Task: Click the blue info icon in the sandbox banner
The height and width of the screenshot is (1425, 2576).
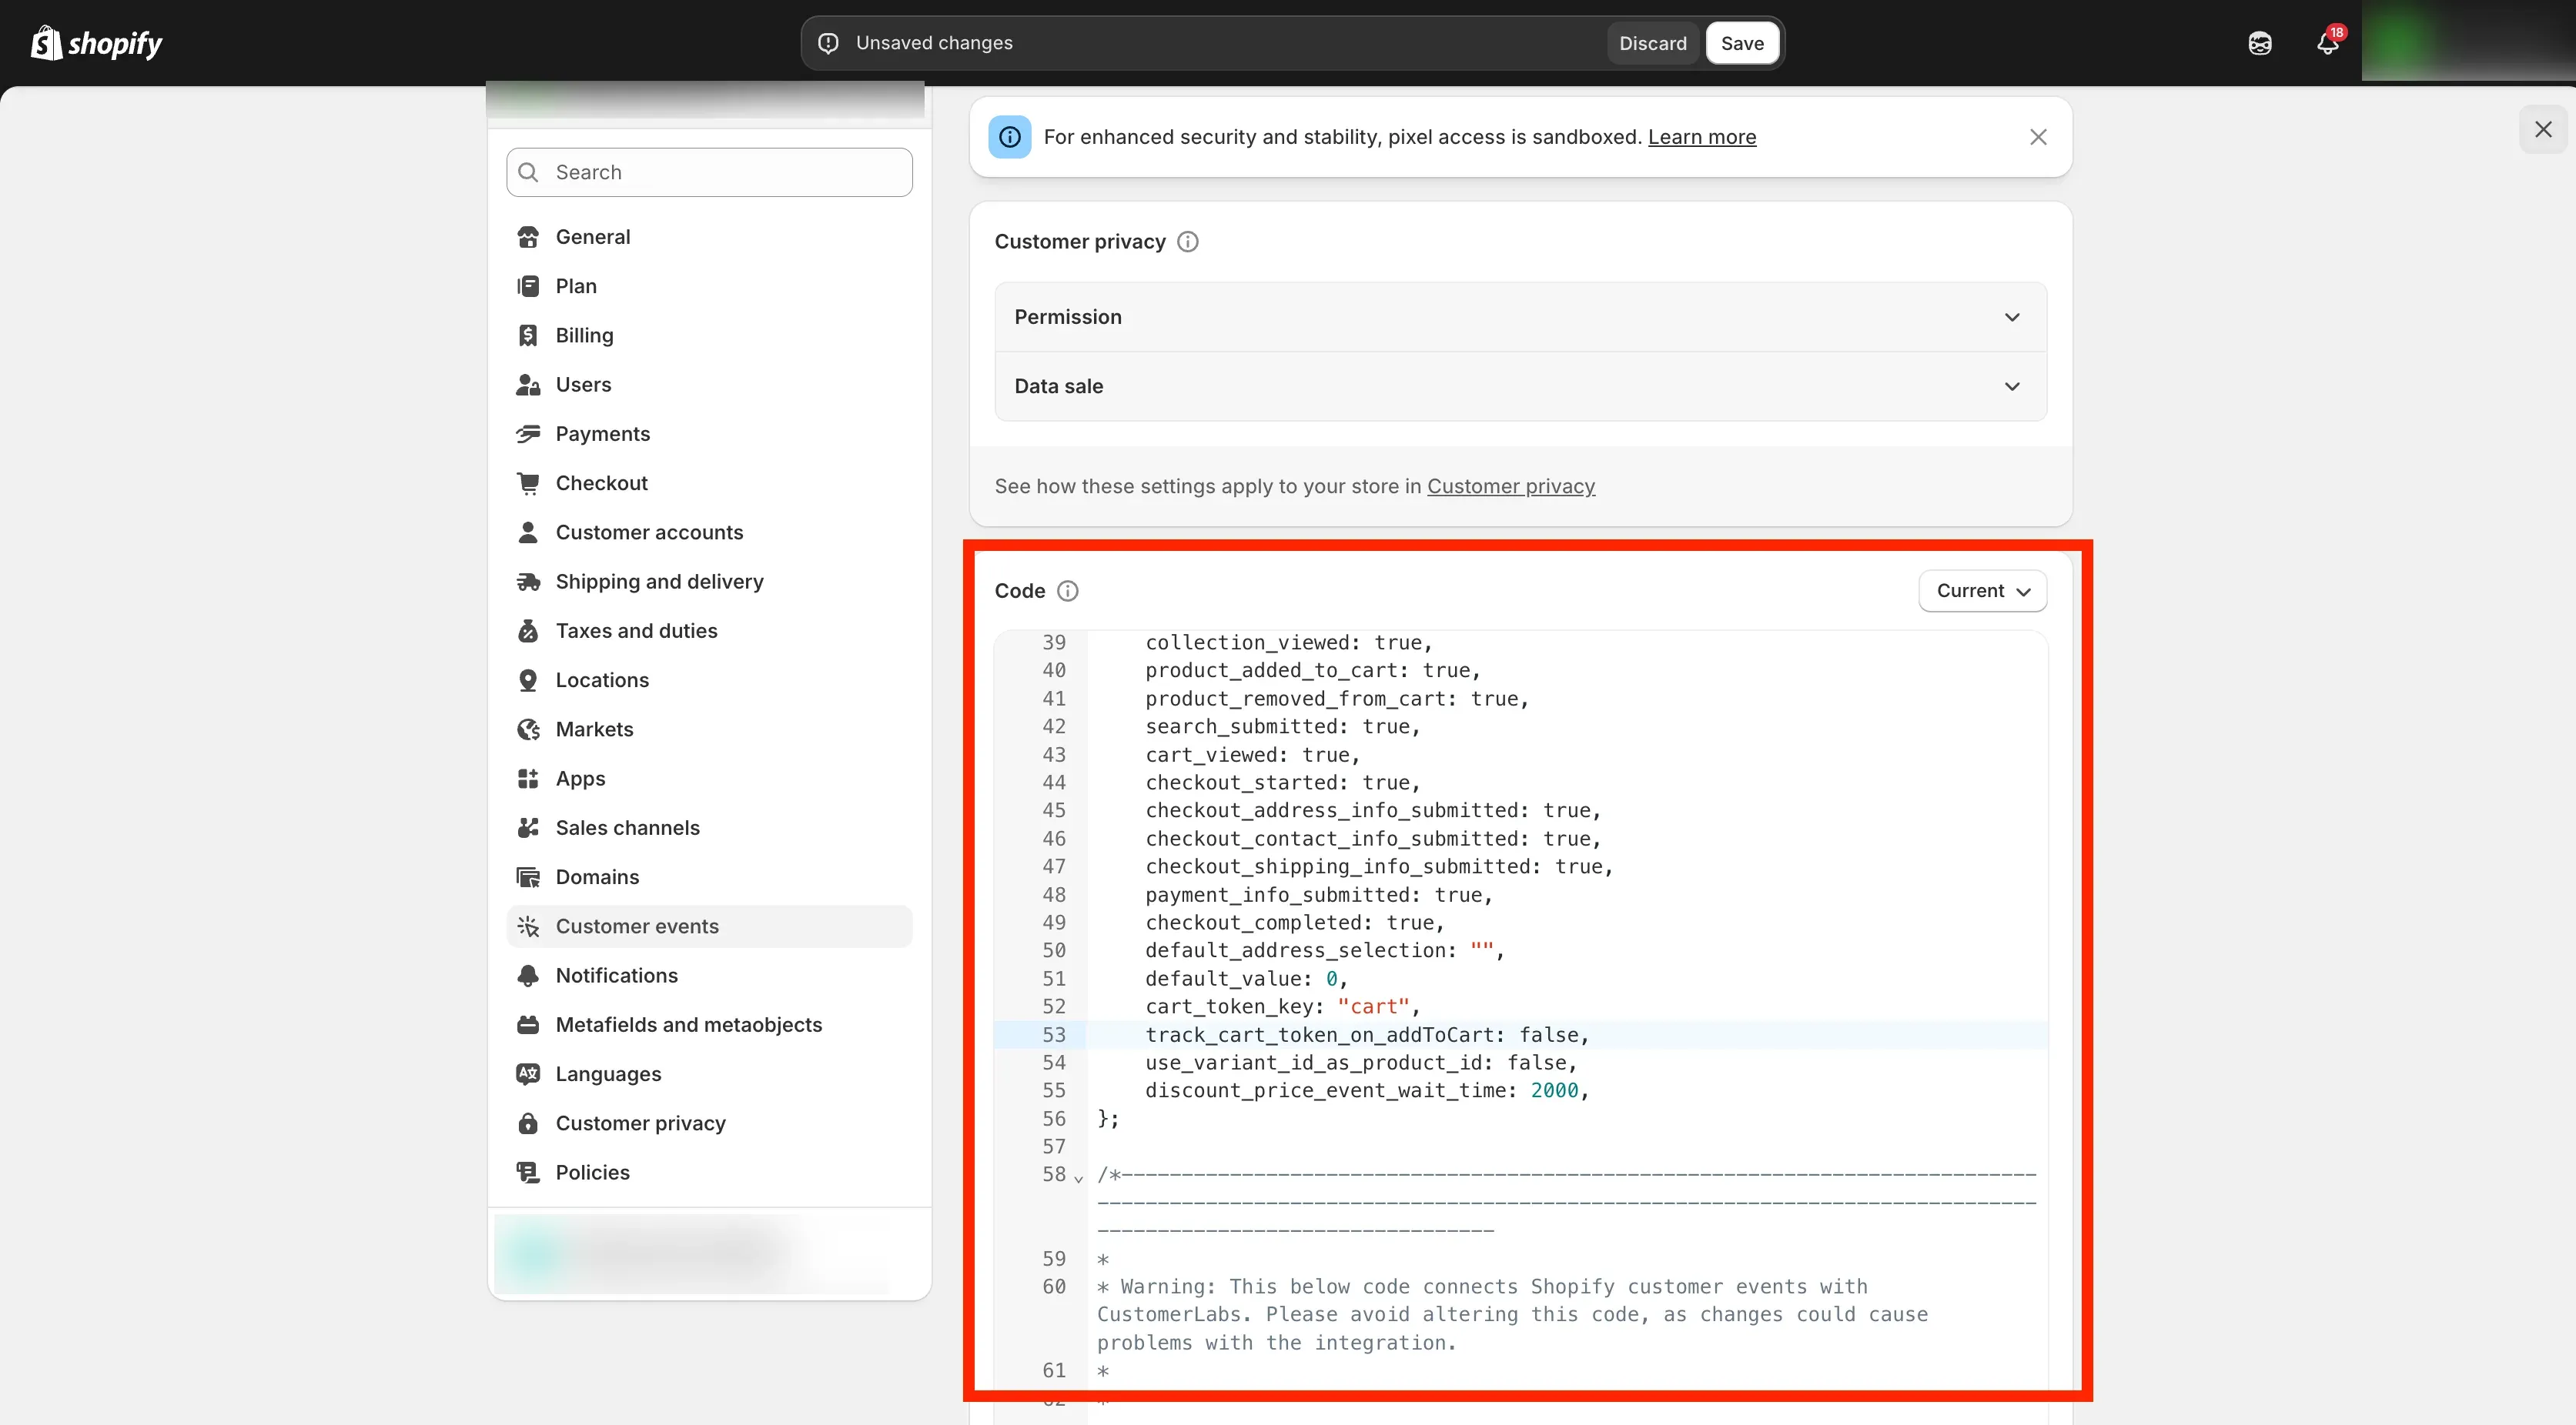Action: click(x=1010, y=137)
